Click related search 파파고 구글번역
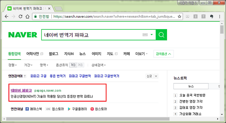Image resolution: width=226 pixels, height=123 pixels. click(80, 76)
